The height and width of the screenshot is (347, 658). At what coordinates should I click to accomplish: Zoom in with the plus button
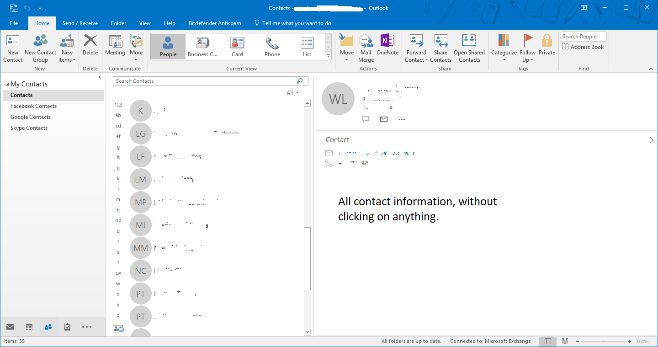point(630,342)
